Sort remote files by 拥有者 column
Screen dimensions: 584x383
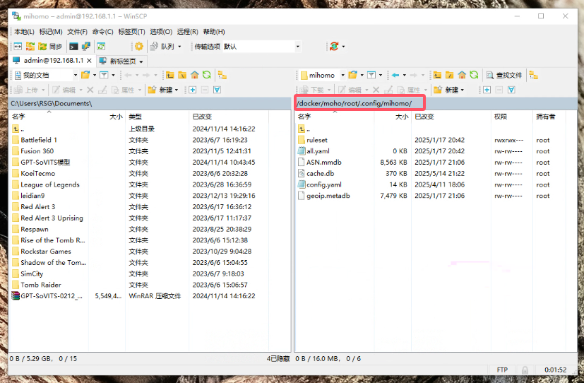[x=549, y=117]
